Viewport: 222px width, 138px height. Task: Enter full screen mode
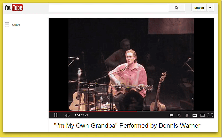[210, 115]
